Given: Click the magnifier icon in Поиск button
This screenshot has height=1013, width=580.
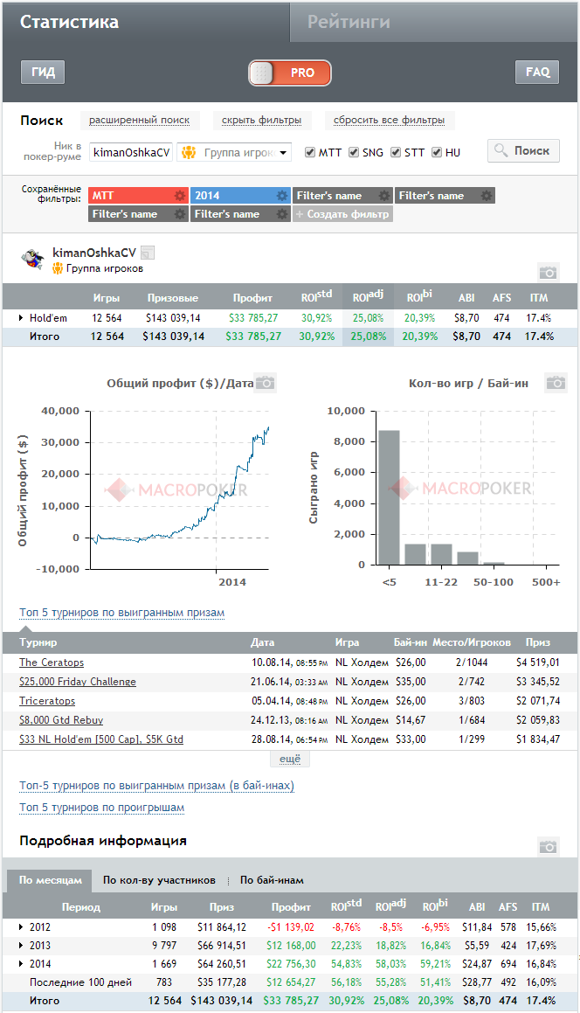Looking at the screenshot, I should click(501, 151).
